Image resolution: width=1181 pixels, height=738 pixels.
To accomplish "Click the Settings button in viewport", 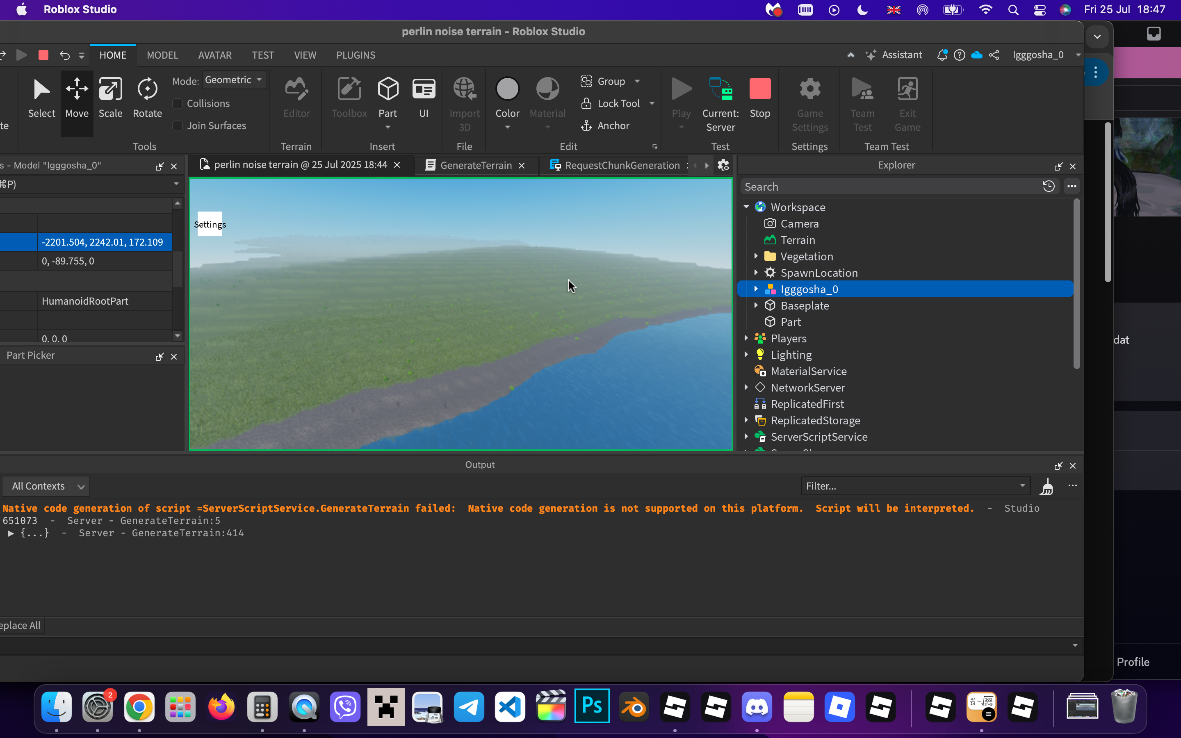I will pos(210,224).
